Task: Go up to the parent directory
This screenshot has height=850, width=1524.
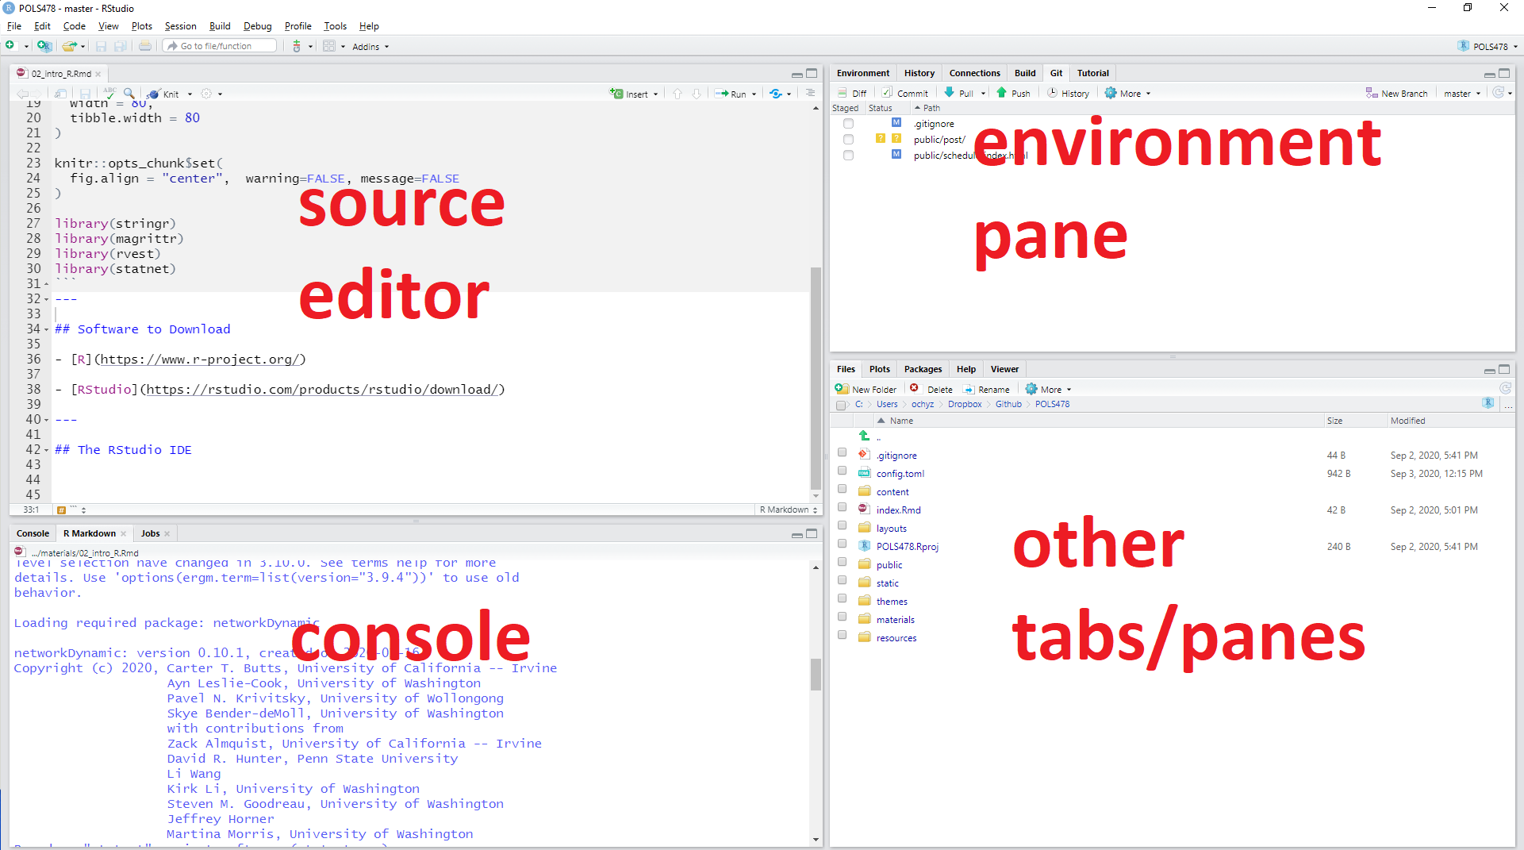Action: click(865, 436)
